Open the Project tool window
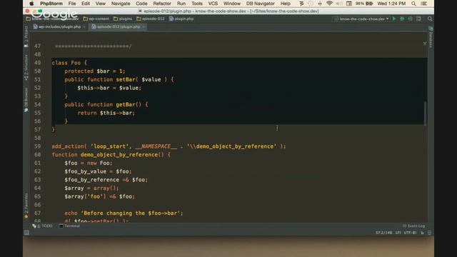The image size is (457, 257). point(26,36)
